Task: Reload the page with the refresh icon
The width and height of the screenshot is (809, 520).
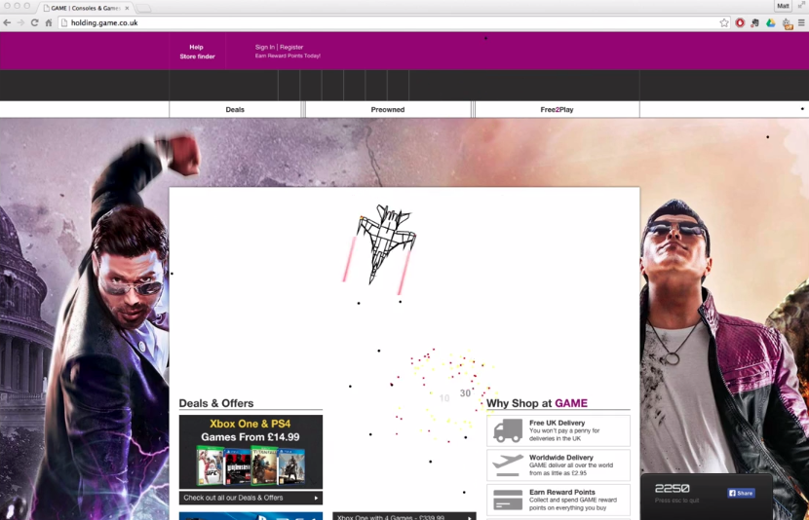Action: [x=35, y=22]
